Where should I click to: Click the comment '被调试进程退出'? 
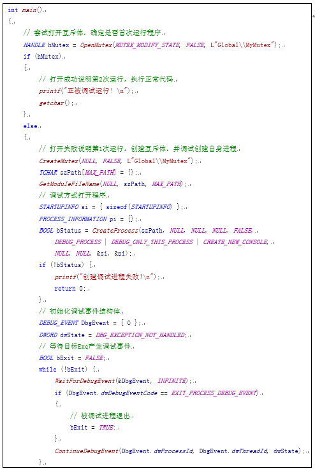point(100,416)
